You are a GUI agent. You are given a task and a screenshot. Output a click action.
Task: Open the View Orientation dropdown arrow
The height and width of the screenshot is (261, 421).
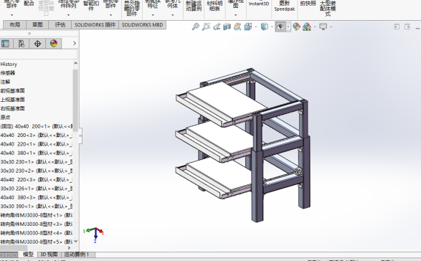pyautogui.click(x=256, y=27)
